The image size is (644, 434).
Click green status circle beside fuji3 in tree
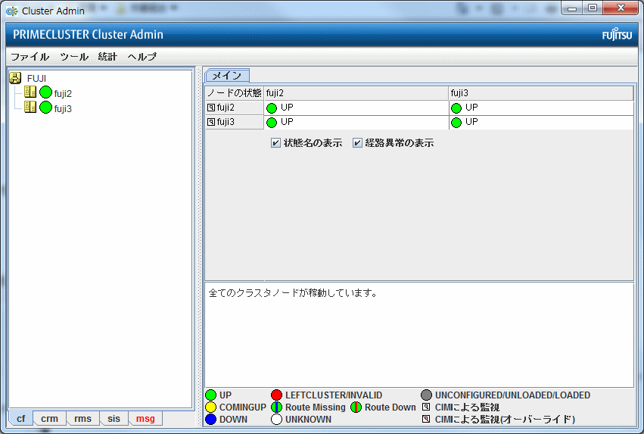(45, 108)
